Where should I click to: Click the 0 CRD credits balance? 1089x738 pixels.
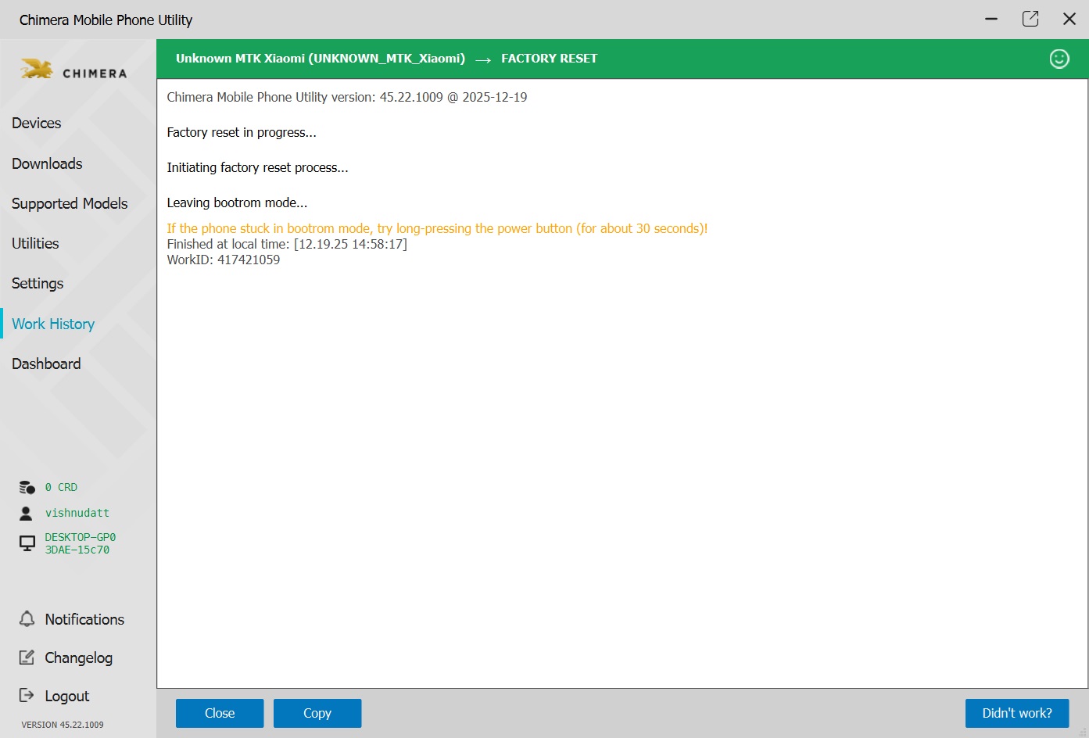(x=61, y=487)
